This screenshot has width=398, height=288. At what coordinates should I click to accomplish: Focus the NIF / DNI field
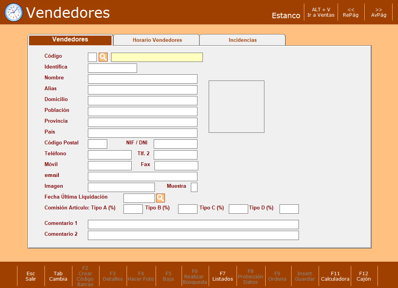176,144
